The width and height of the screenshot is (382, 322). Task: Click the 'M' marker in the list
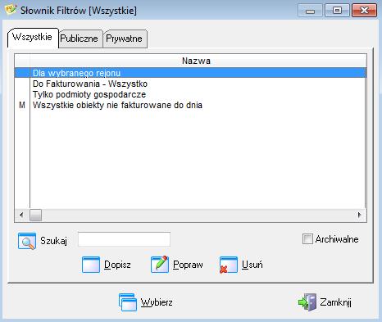(22, 105)
